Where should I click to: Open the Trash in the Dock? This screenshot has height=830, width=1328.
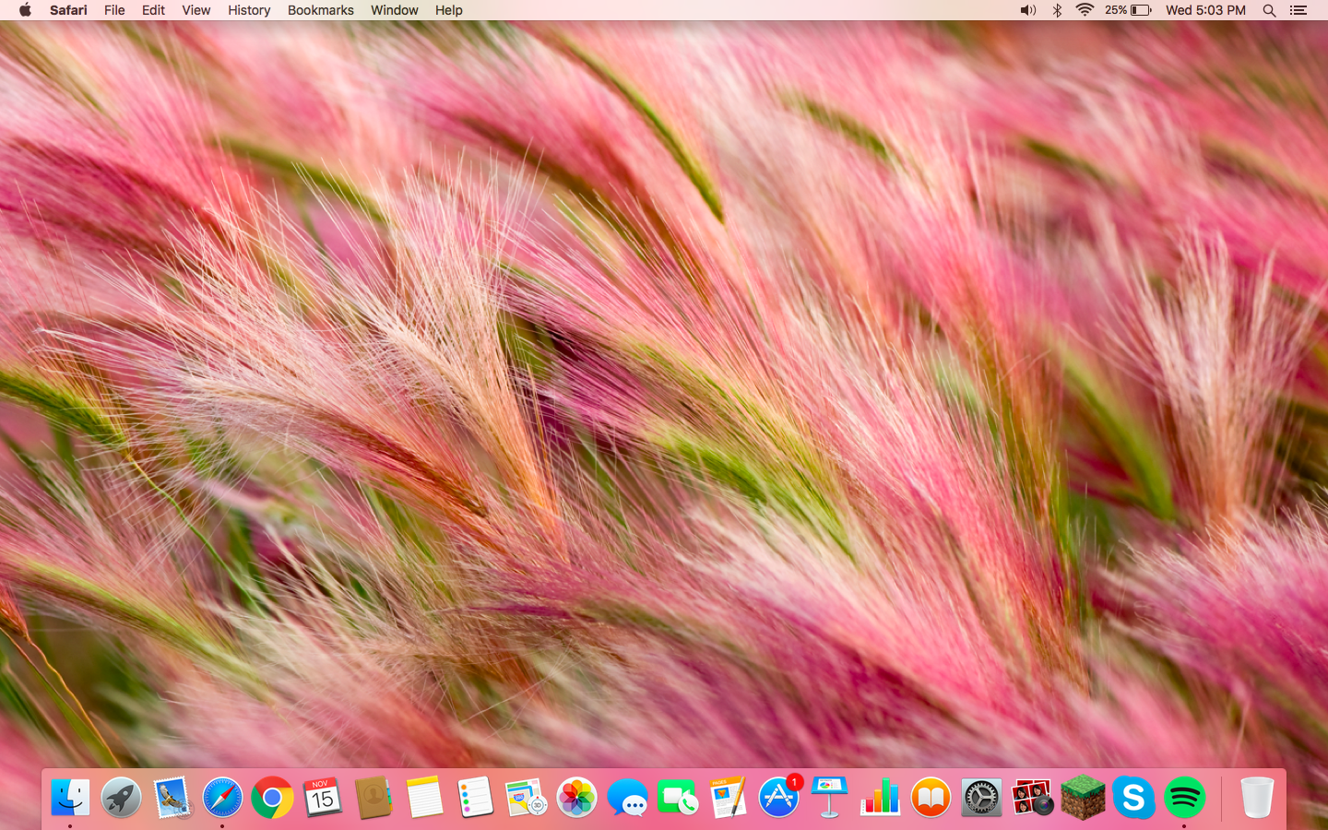click(x=1256, y=798)
